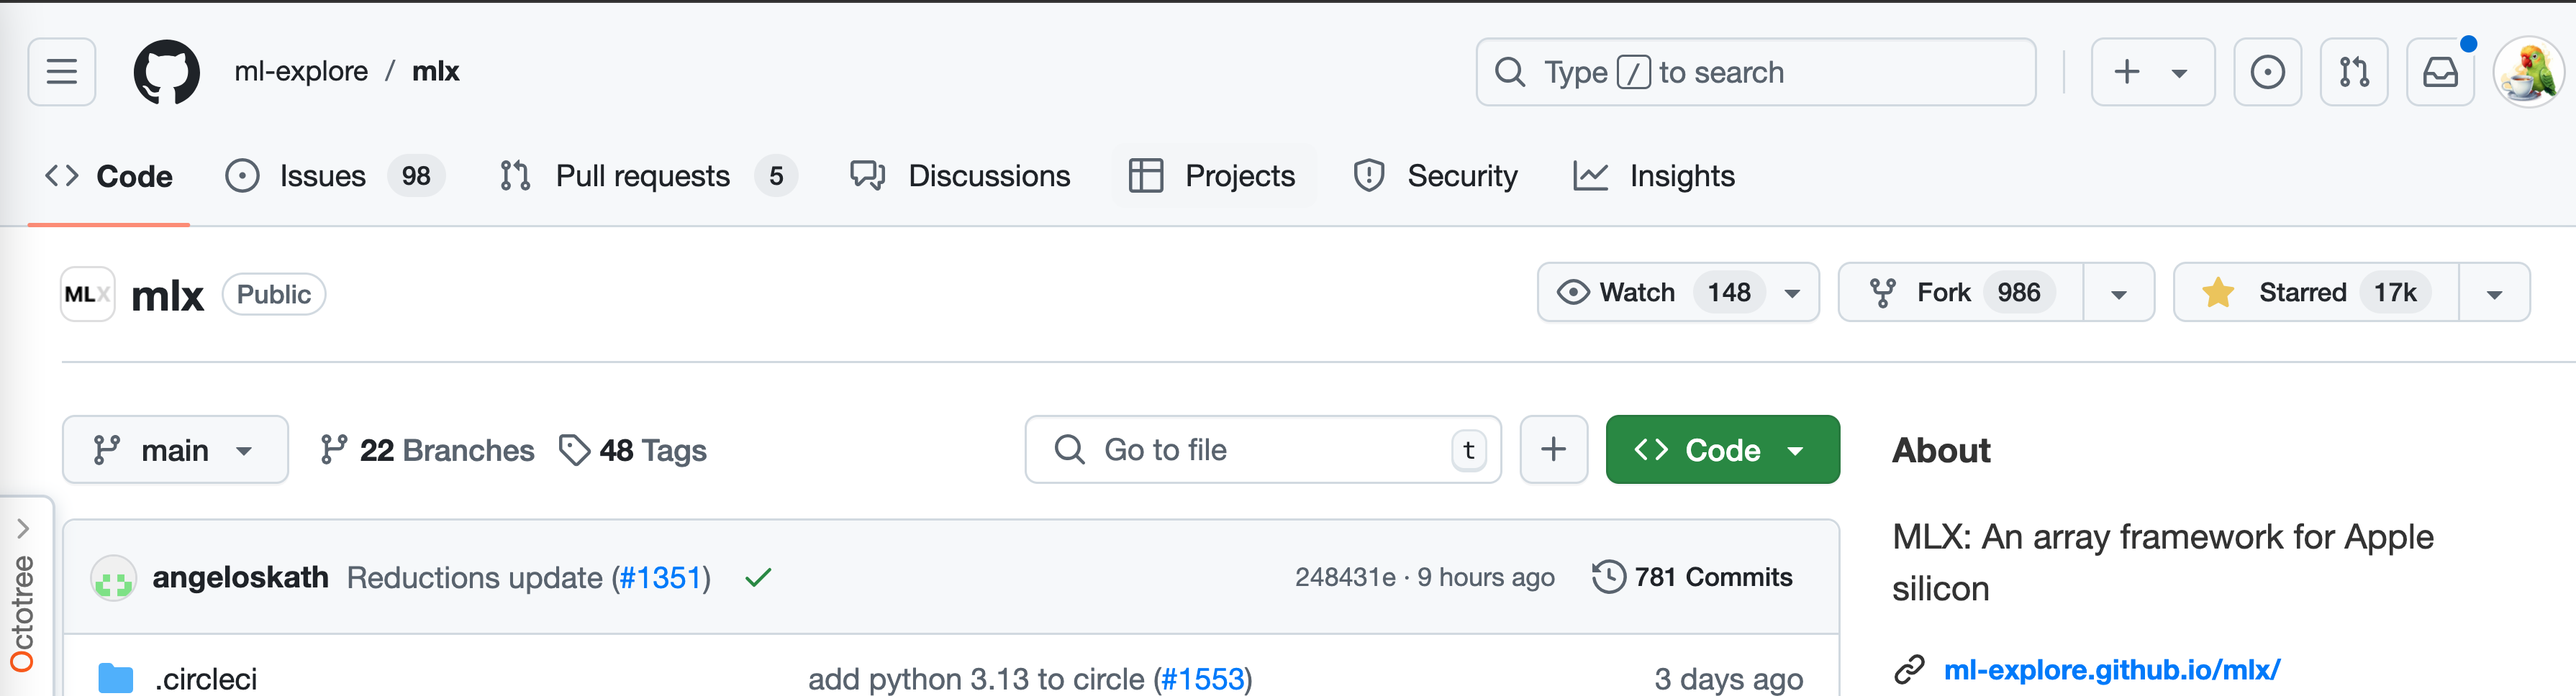Click the commit status checkmark icon

tap(758, 577)
